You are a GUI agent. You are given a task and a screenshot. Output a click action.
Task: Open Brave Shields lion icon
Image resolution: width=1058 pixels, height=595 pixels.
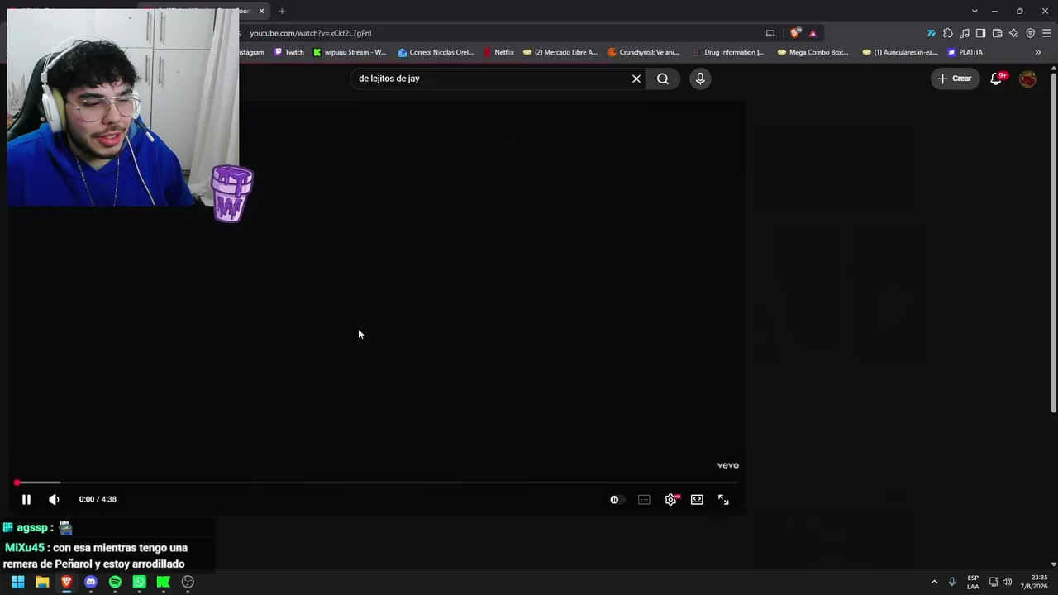[795, 33]
